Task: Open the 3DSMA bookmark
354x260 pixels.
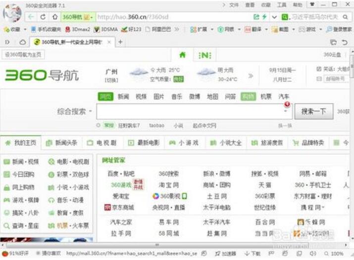Action: pyautogui.click(x=106, y=29)
